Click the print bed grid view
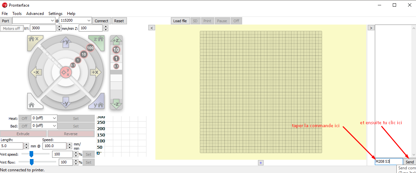This screenshot has height=173, width=416. 261,92
